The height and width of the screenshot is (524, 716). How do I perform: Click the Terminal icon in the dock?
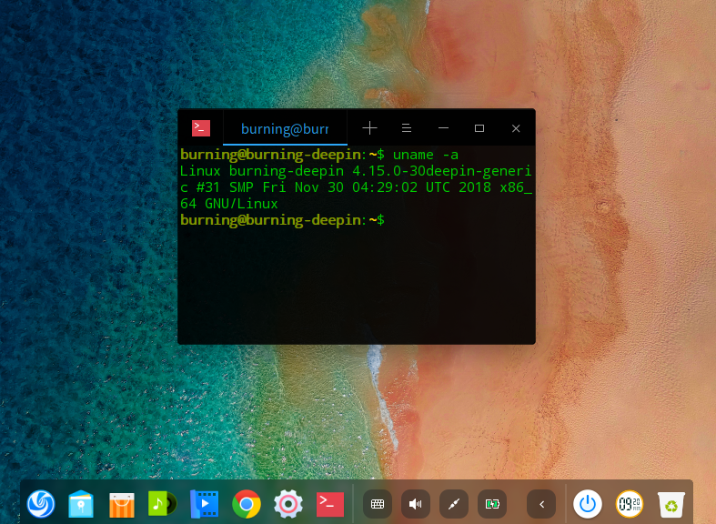coord(330,504)
